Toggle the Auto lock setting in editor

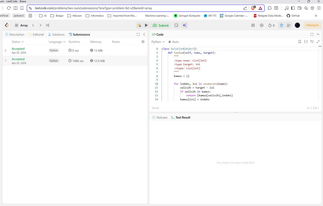tap(174, 42)
